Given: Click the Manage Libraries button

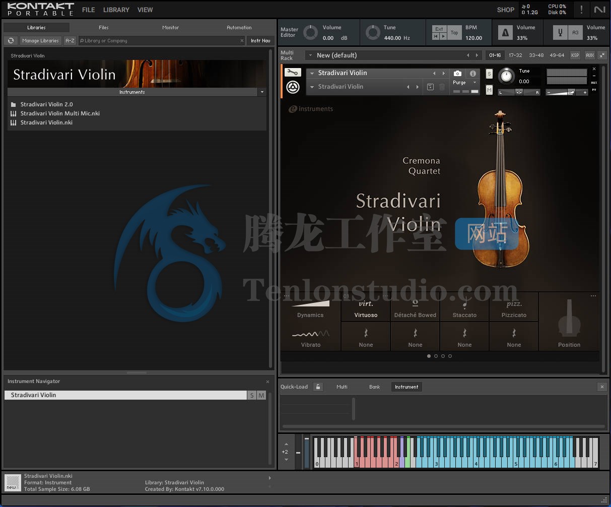Looking at the screenshot, I should tap(40, 41).
